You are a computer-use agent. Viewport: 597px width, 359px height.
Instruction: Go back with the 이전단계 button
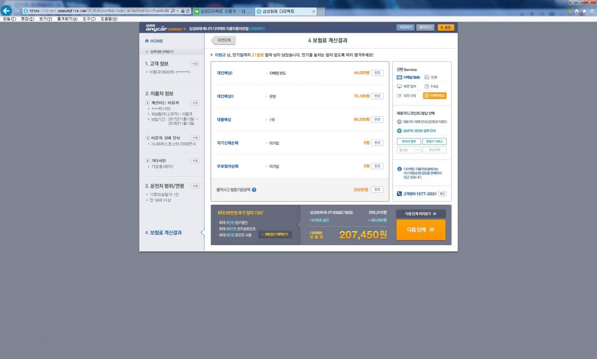[223, 40]
